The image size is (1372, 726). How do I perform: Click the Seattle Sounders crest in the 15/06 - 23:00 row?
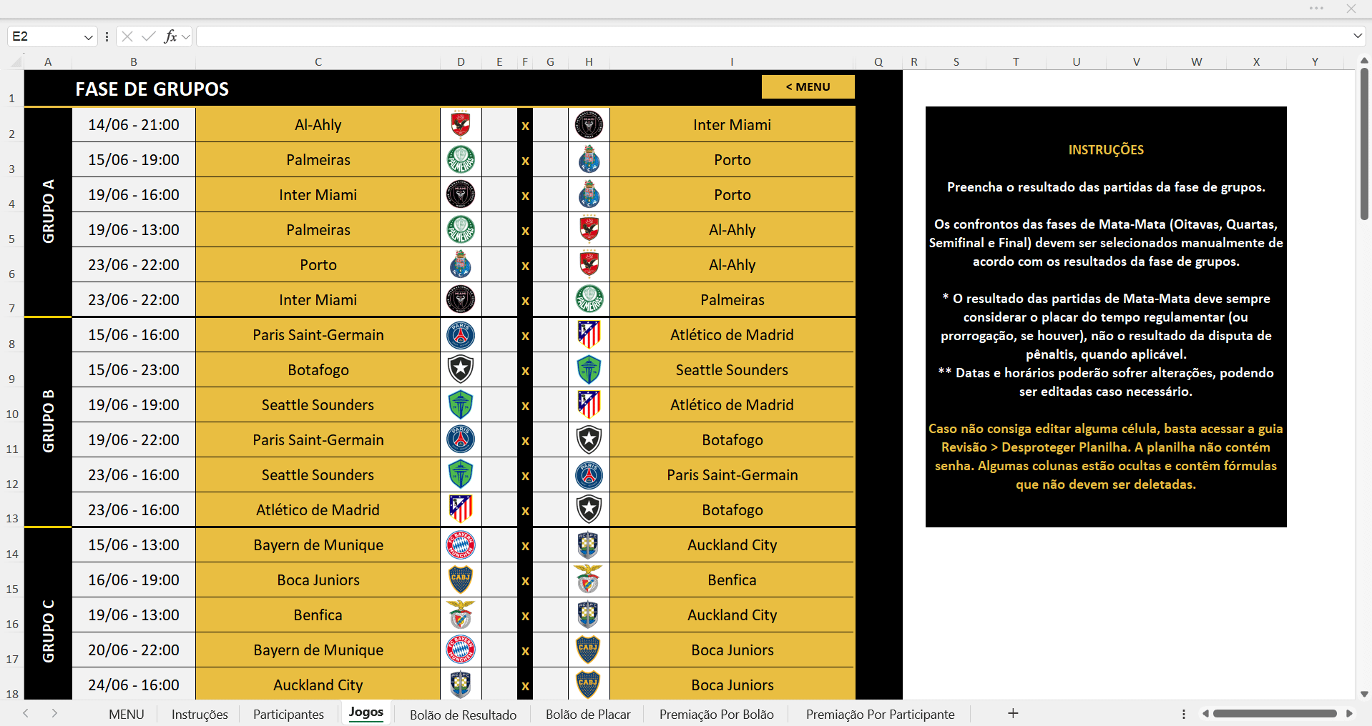click(x=589, y=369)
